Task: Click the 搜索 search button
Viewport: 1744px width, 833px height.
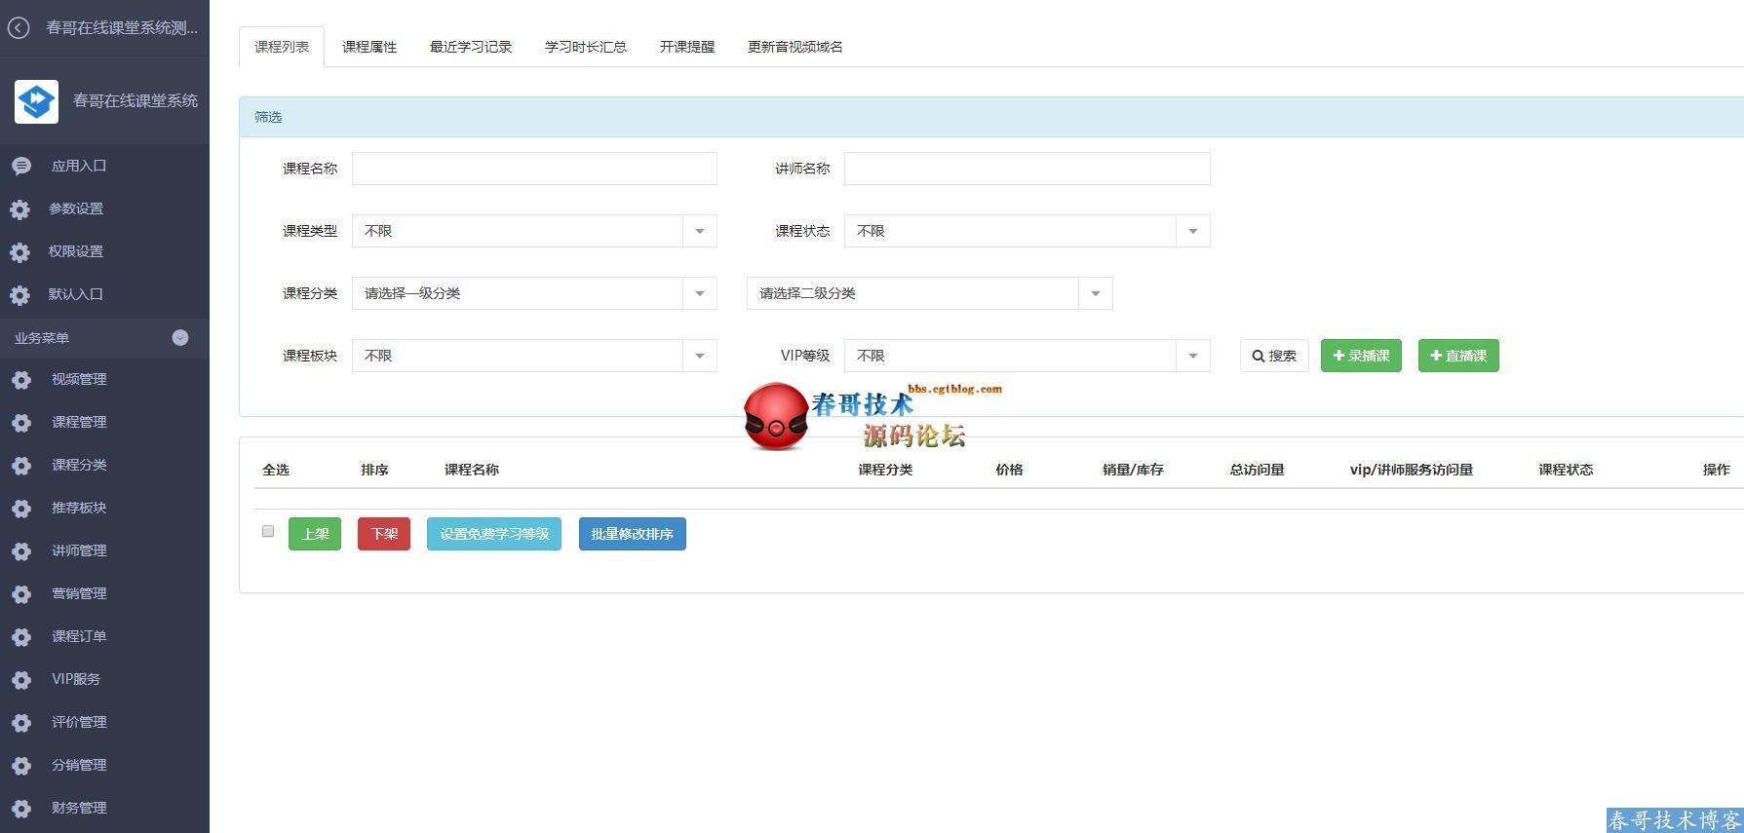Action: pos(1274,356)
